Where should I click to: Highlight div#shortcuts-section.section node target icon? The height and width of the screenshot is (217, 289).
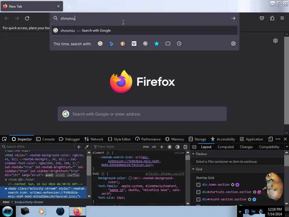(x=255, y=192)
